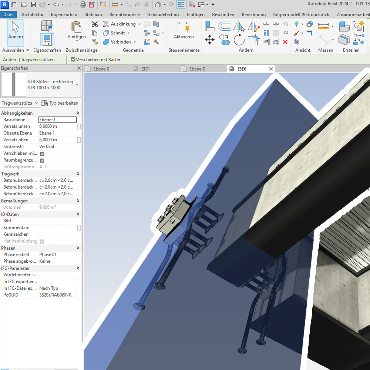Click the Element teilen (split) icon
The image size is (370, 370).
click(266, 24)
